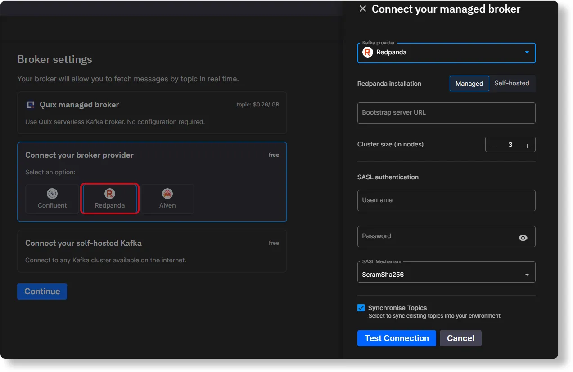Image resolution: width=573 pixels, height=372 pixels.
Task: Click the Quix logo icon
Action: point(31,105)
